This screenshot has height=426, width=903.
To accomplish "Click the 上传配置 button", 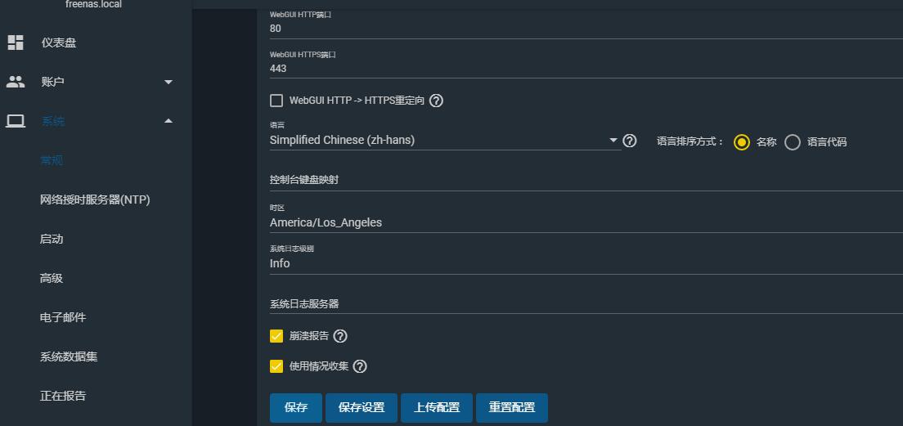I will (x=437, y=408).
